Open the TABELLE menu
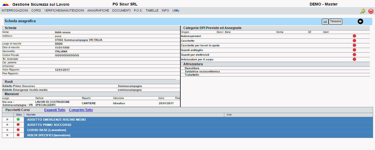 pos(152,10)
